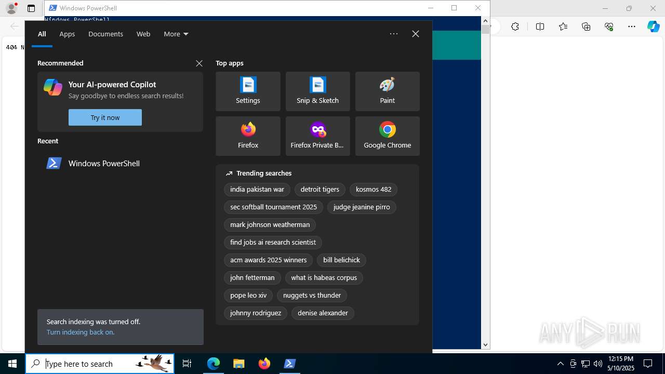Screen dimensions: 665x374
Task: Show hidden system tray icons
Action: point(560,364)
